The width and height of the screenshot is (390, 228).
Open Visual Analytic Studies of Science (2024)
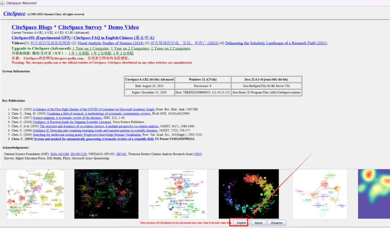coord(110,43)
